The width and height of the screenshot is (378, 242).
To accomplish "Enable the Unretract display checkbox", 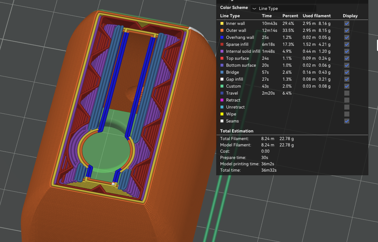I will pos(347,107).
